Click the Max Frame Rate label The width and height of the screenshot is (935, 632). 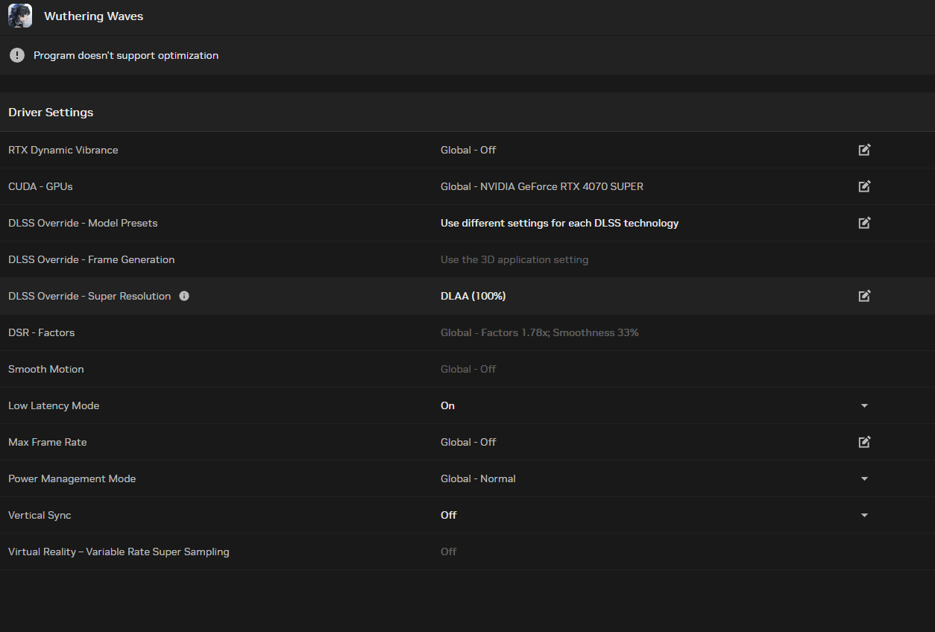[x=48, y=442]
